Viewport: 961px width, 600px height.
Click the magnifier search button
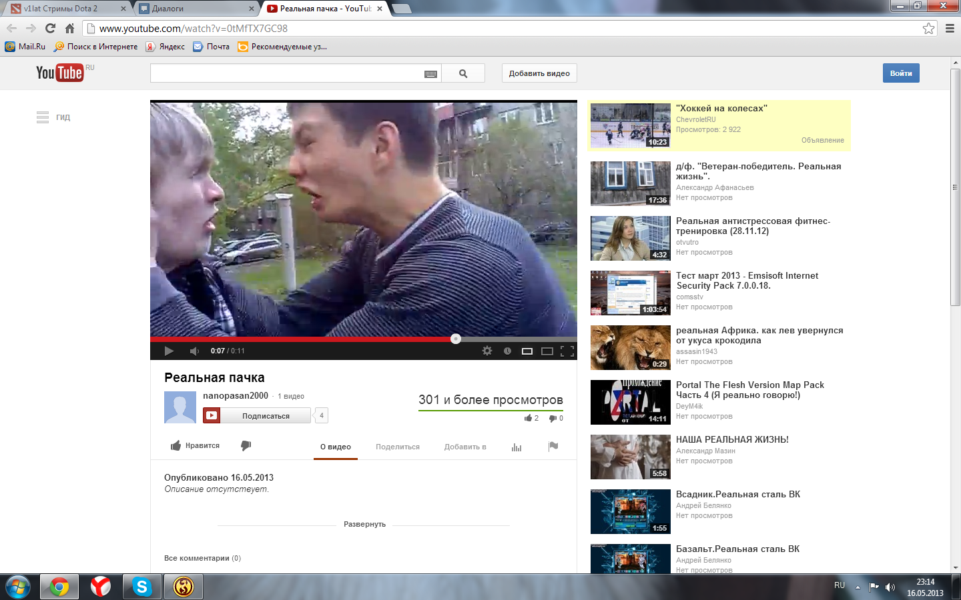point(463,74)
